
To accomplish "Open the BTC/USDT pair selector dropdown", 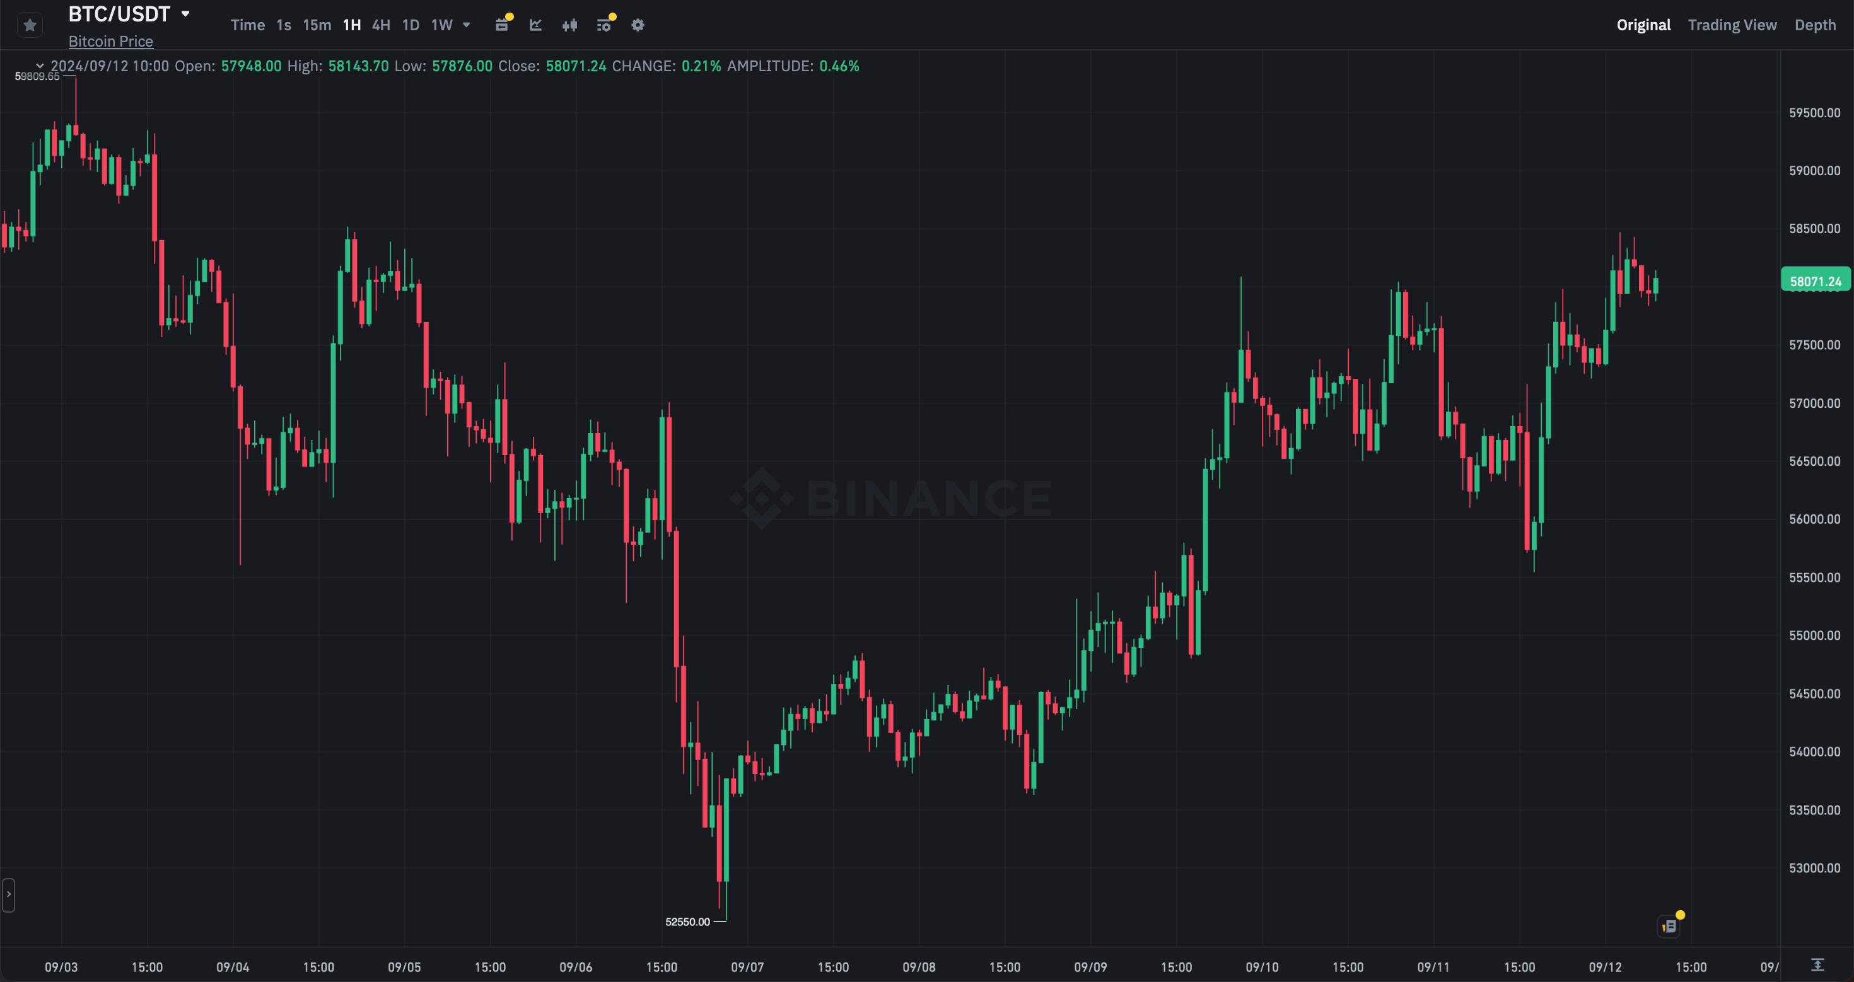I will pyautogui.click(x=185, y=14).
